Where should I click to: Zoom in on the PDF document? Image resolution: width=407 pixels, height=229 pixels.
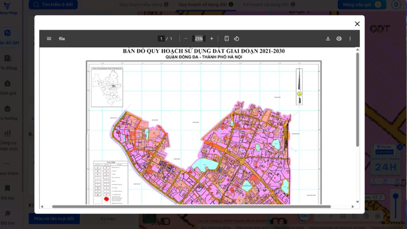[211, 39]
